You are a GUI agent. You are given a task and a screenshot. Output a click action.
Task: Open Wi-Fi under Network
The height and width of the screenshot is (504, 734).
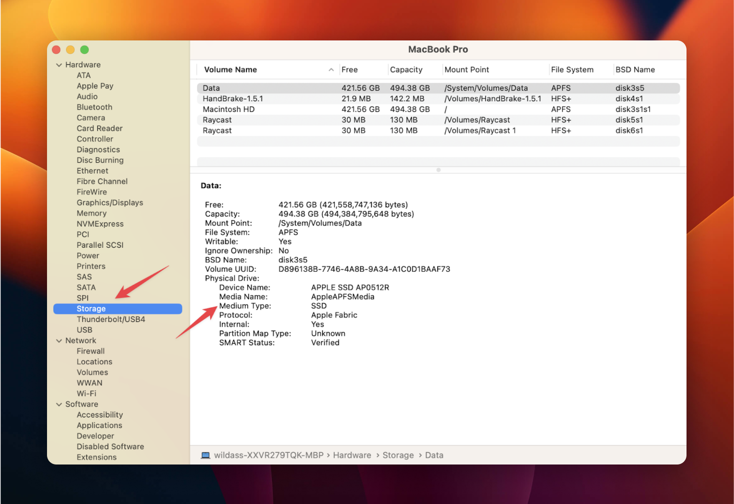86,393
